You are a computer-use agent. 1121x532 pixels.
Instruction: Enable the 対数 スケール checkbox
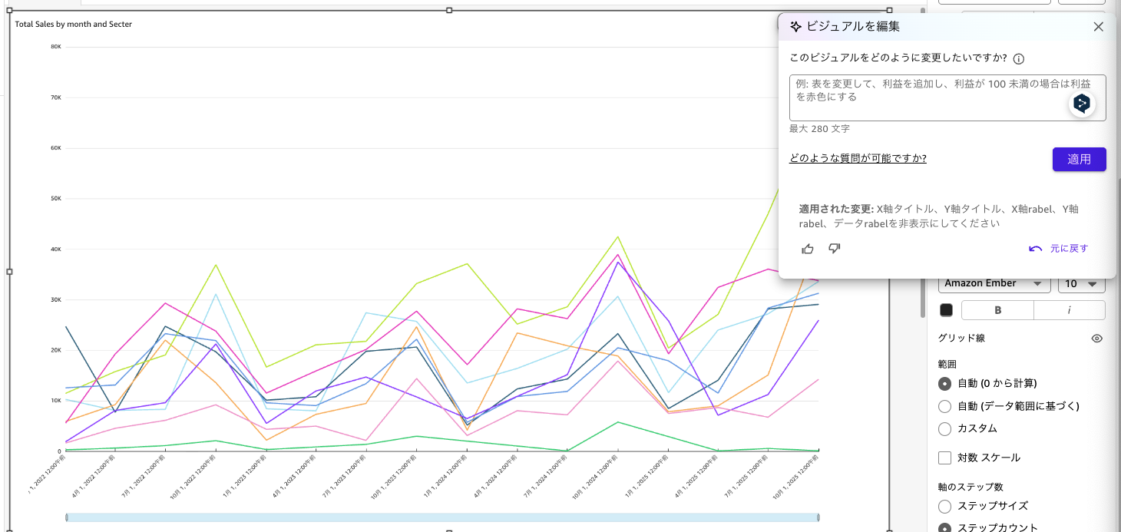pyautogui.click(x=945, y=458)
